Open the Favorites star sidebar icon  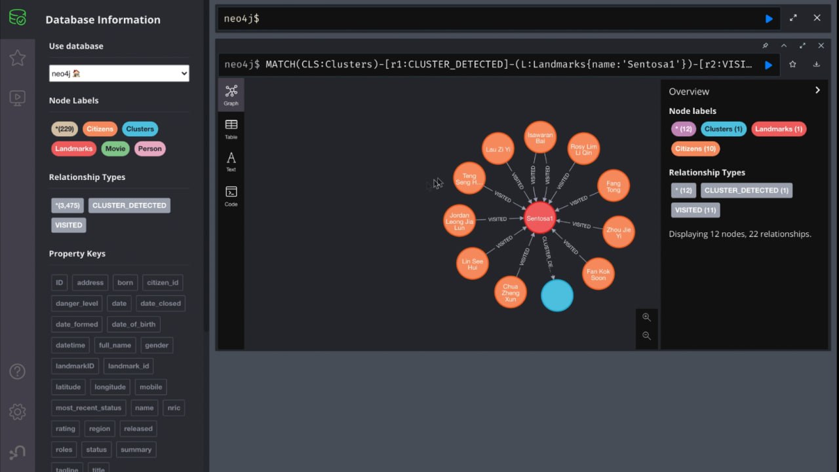[18, 58]
